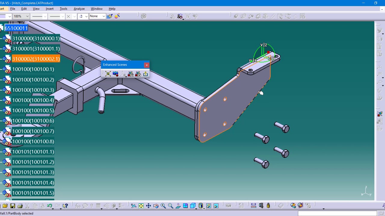The height and width of the screenshot is (216, 385).
Task: Open the line thickness dropdown
Action: [45, 16]
